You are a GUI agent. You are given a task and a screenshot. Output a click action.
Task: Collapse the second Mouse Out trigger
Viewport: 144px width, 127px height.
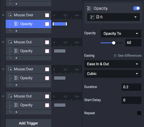(3, 96)
